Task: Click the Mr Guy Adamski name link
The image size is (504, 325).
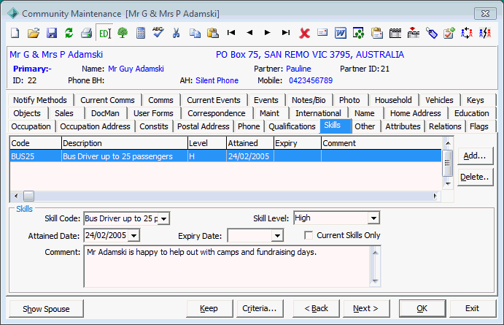Action: click(x=136, y=69)
